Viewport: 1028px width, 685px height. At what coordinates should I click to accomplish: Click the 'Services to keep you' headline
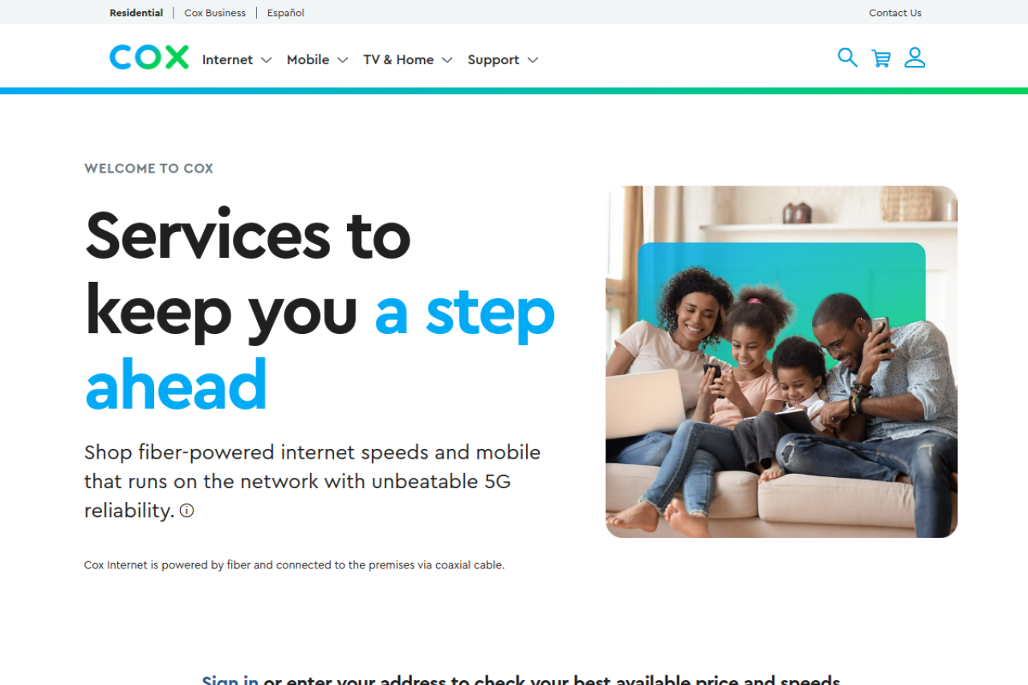point(247,273)
